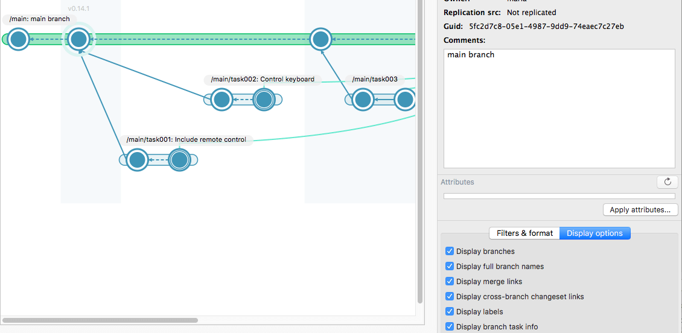Select first changeset of task001 branch
The height and width of the screenshot is (333, 682).
(138, 160)
